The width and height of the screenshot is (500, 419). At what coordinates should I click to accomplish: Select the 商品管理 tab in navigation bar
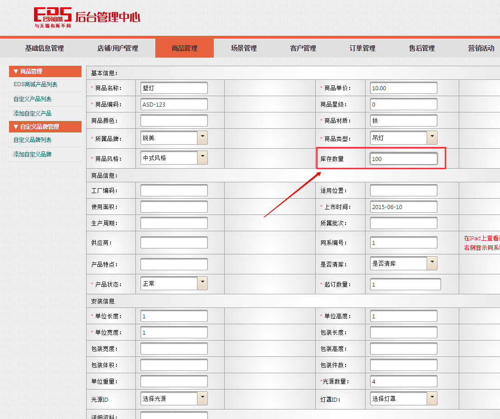click(184, 48)
